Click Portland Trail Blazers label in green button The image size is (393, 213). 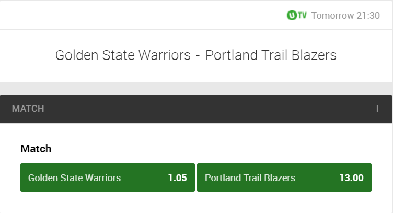pos(250,178)
